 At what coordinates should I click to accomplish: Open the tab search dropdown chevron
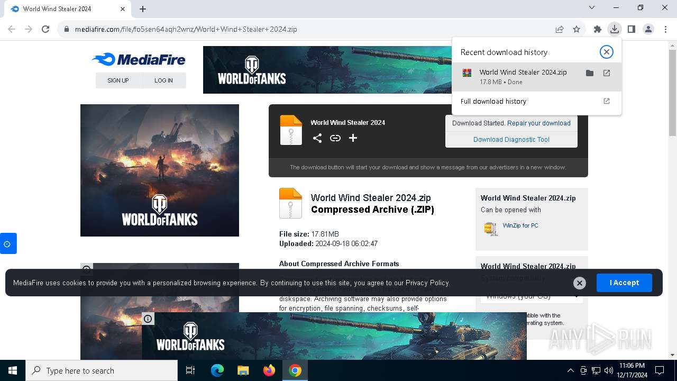pyautogui.click(x=592, y=7)
